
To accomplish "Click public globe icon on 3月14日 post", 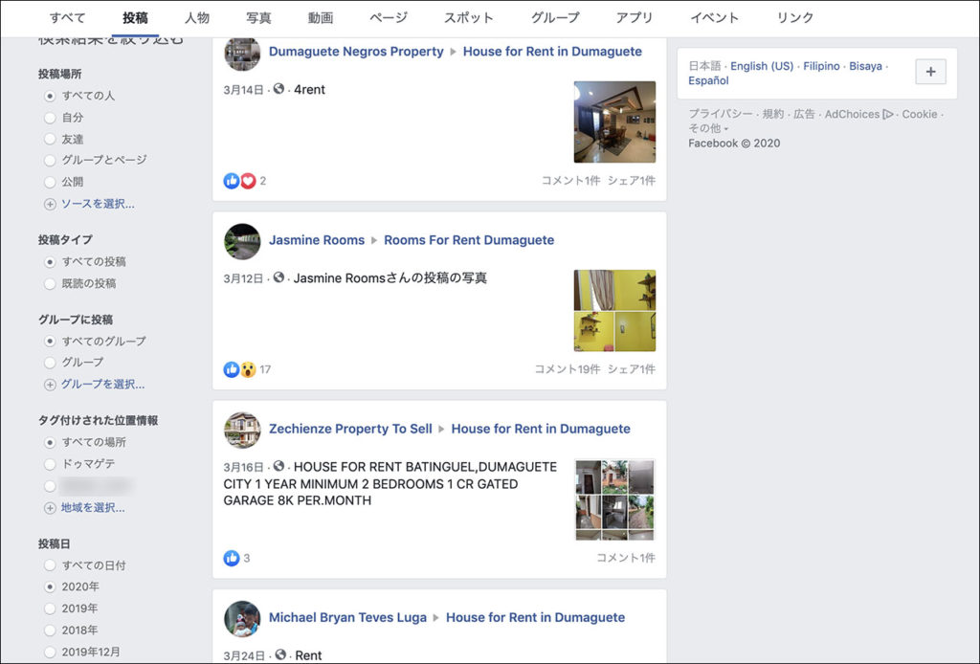I will [x=278, y=89].
